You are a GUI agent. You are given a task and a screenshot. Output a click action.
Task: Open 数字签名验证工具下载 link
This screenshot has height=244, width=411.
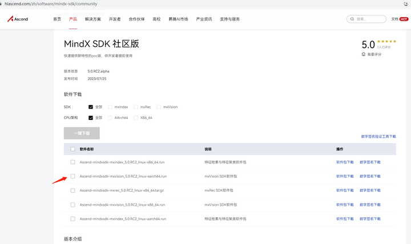click(378, 137)
